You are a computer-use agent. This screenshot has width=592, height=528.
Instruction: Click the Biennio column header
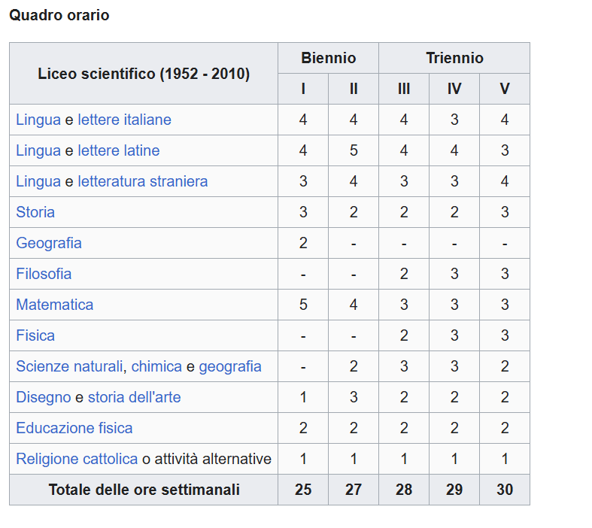[328, 58]
